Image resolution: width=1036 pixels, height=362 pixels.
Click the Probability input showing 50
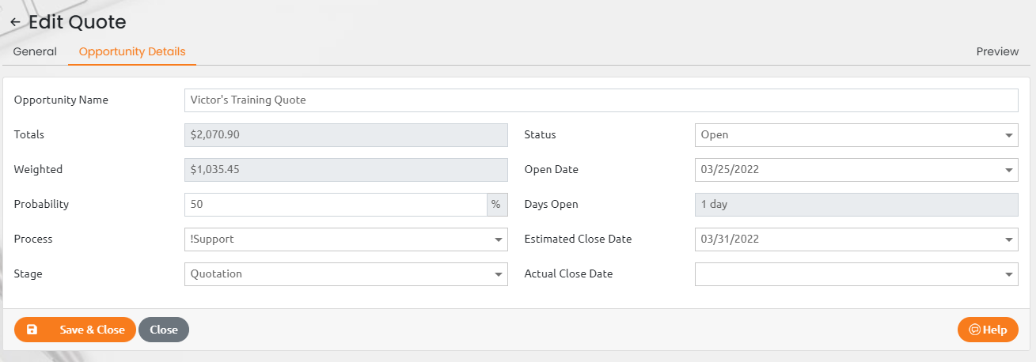(336, 204)
